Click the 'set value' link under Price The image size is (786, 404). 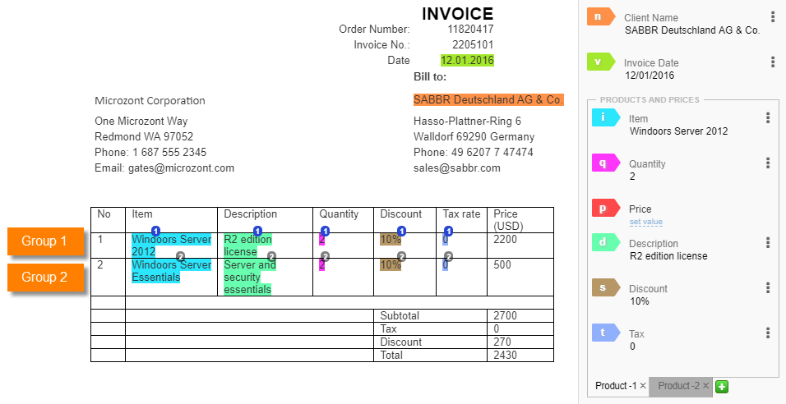(645, 222)
